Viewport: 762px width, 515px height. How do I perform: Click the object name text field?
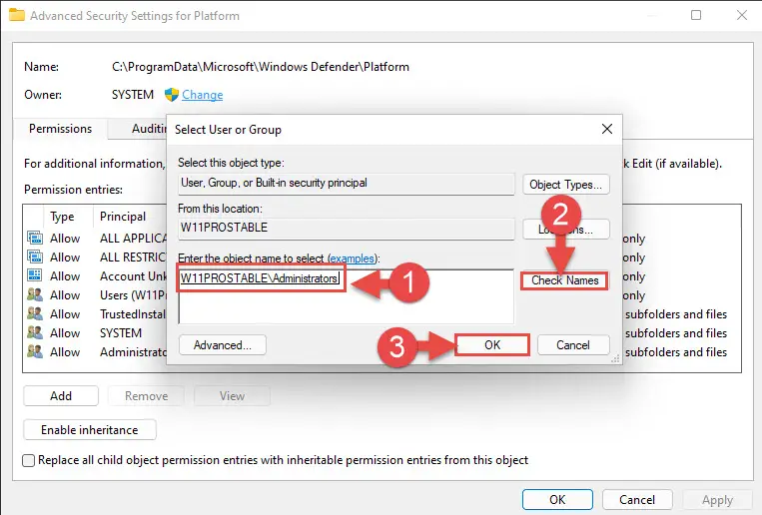click(346, 296)
